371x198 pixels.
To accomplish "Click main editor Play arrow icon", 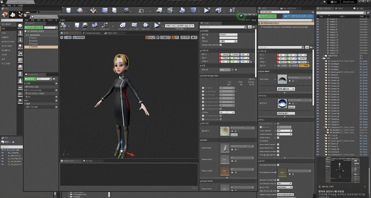I will click(x=207, y=10).
